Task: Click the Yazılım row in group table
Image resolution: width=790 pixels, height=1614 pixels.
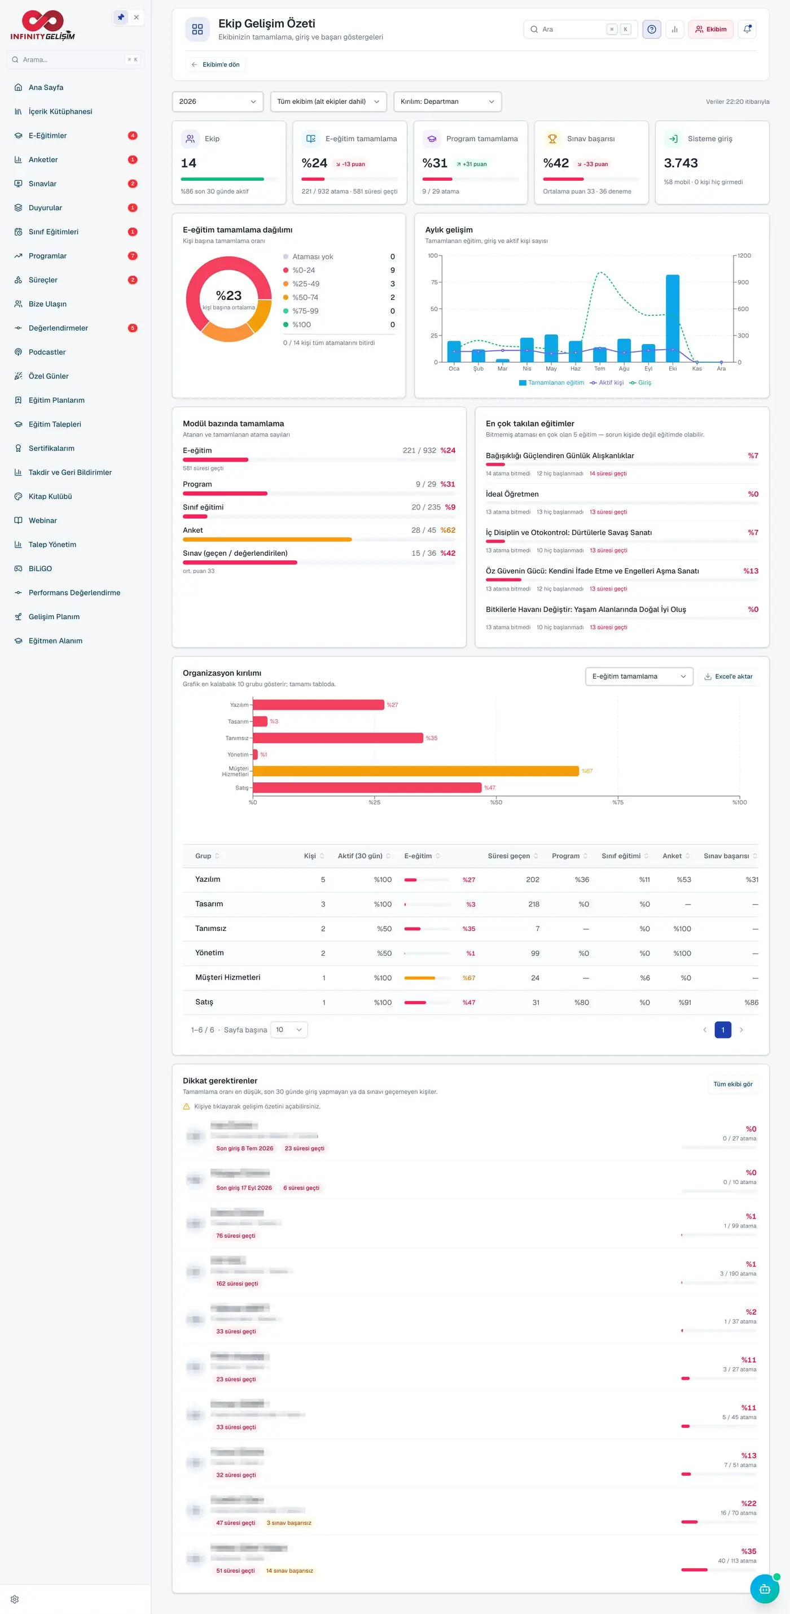Action: tap(470, 880)
